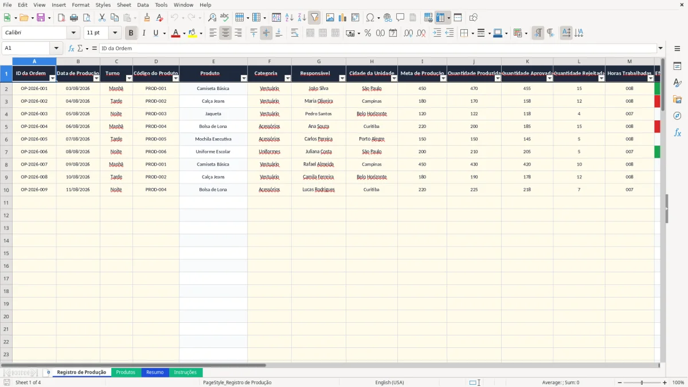The width and height of the screenshot is (688, 387).
Task: Open filter dropdown on Turno header
Action: point(128,78)
